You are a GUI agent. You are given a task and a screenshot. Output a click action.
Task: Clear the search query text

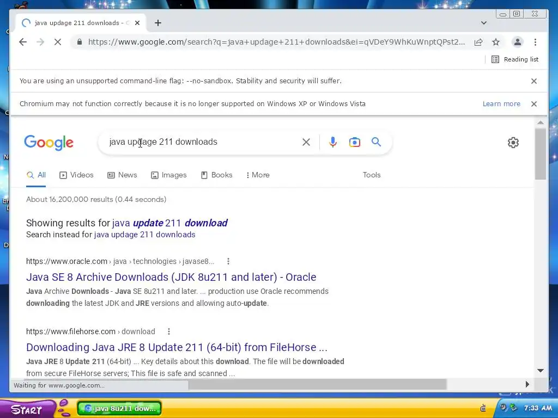(306, 142)
